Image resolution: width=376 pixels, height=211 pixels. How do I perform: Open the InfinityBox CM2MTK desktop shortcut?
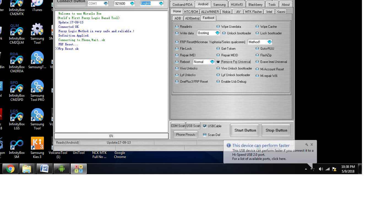17,8
